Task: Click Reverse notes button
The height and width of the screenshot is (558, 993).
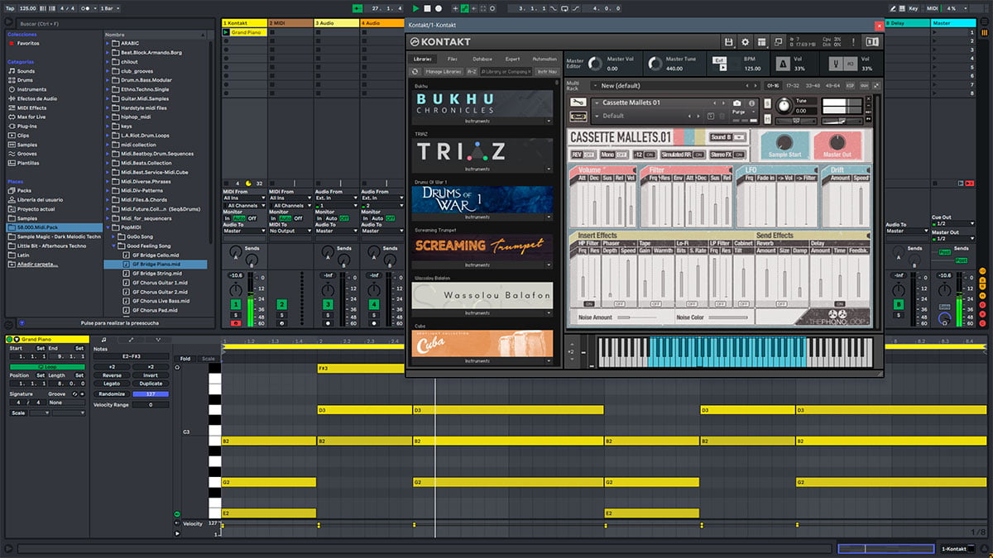Action: [x=112, y=375]
